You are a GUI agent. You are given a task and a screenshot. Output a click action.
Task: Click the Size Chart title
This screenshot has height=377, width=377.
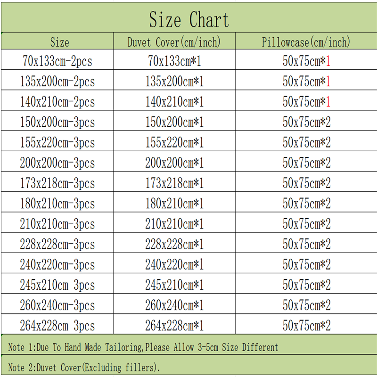[x=188, y=20]
